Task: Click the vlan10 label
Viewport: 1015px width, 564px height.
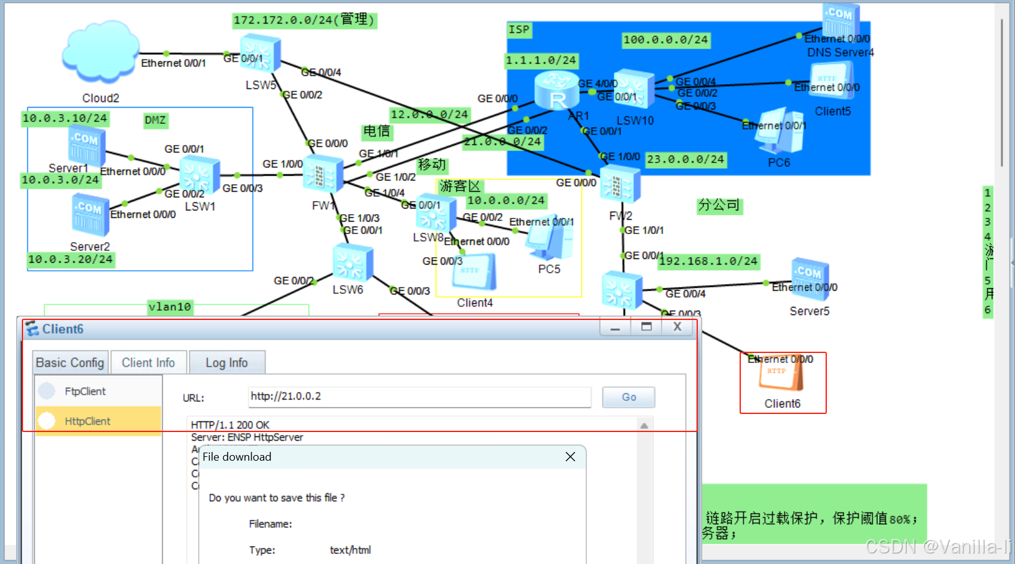Action: pyautogui.click(x=169, y=307)
